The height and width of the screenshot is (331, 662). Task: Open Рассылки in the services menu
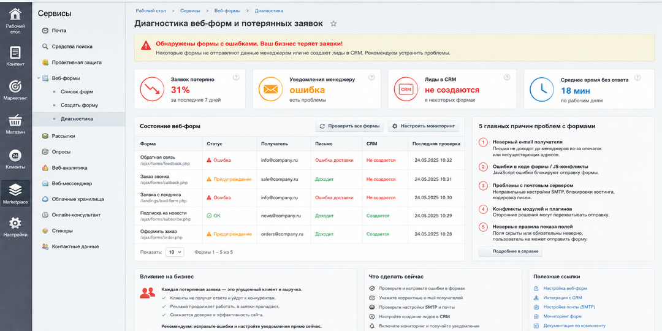[x=63, y=136]
